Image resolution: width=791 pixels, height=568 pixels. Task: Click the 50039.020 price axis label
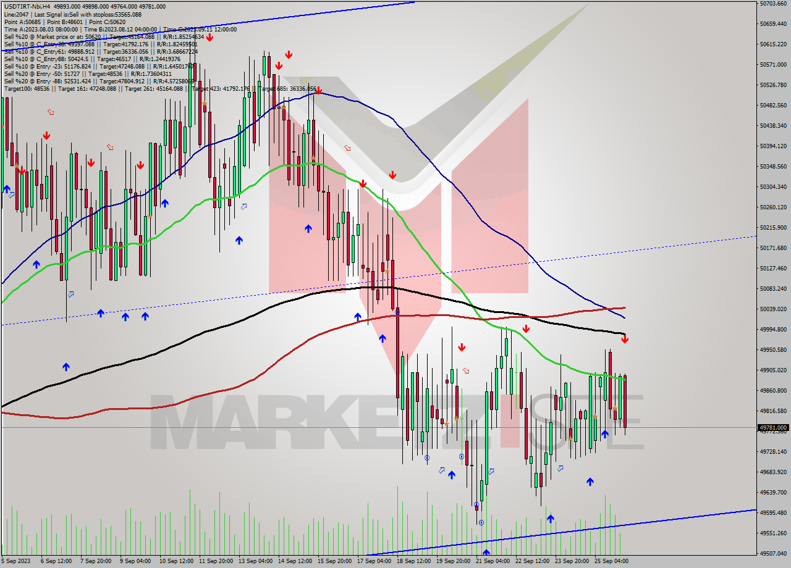click(x=773, y=309)
